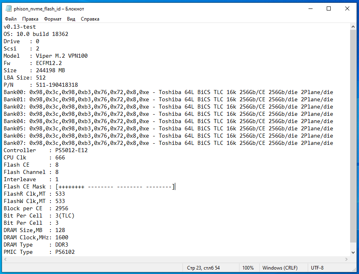The width and height of the screenshot is (359, 274).
Task: Click the Bank06 flash ID line
Action: pos(168,136)
